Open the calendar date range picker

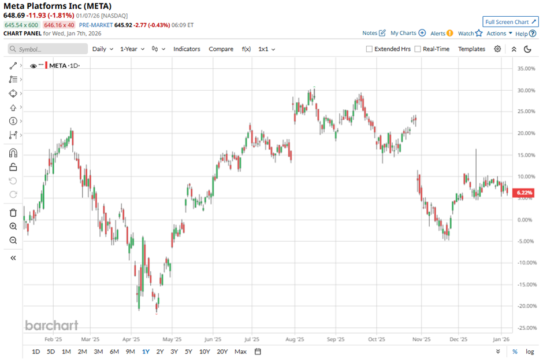click(258, 352)
